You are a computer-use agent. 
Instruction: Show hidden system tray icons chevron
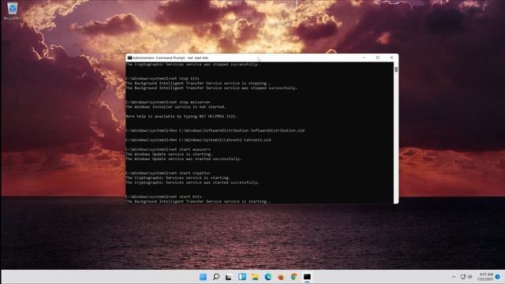tap(454, 277)
